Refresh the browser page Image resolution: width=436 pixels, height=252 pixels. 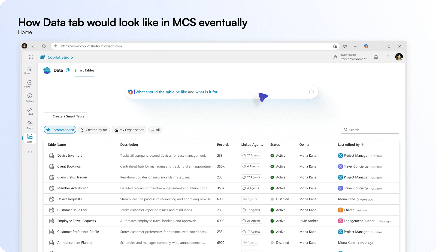pyautogui.click(x=44, y=46)
